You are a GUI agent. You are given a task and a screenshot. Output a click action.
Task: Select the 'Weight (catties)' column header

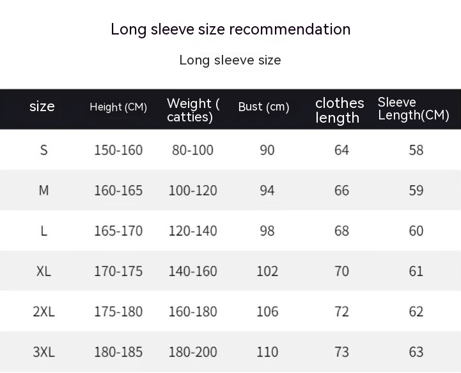coord(193,110)
